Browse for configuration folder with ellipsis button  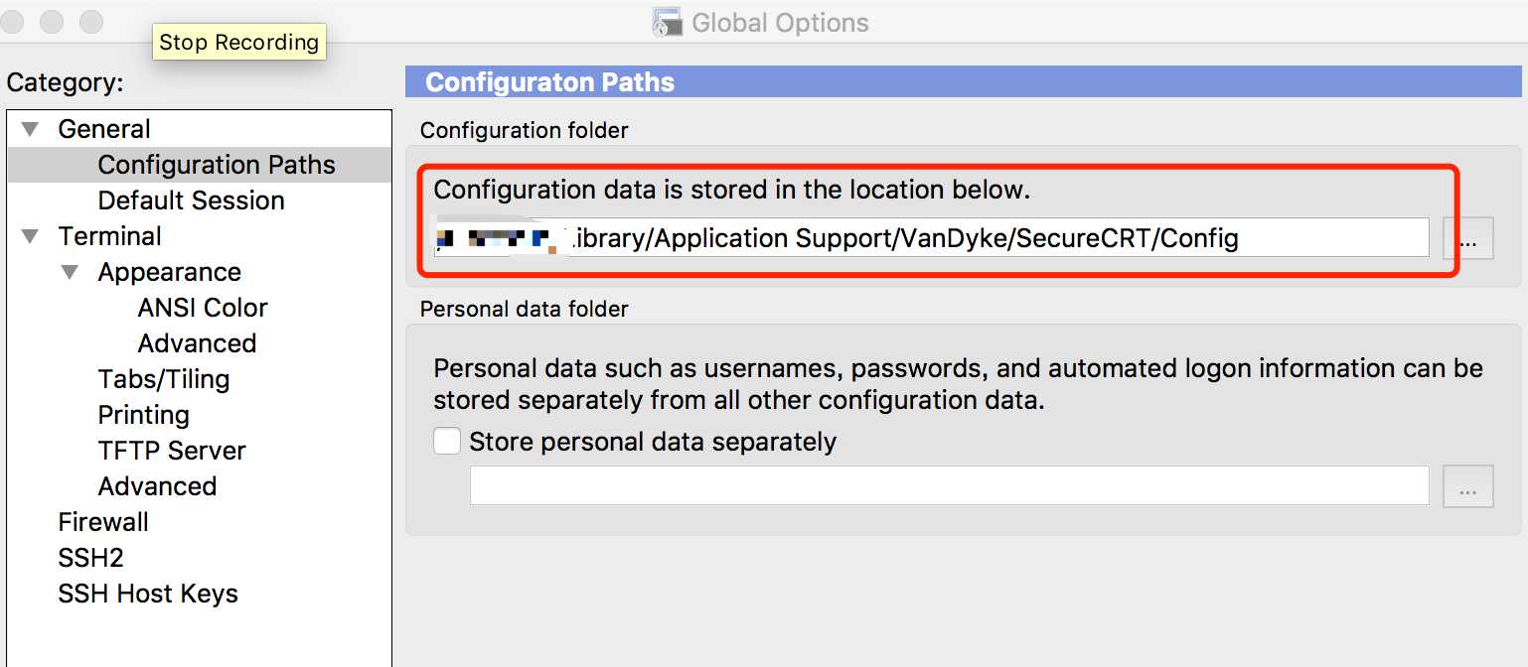pos(1467,238)
